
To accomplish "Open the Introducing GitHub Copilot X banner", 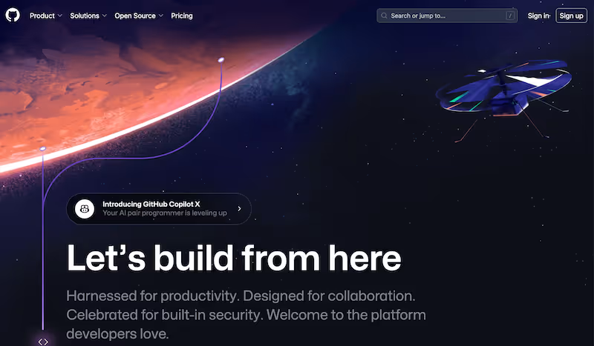I will tap(159, 209).
